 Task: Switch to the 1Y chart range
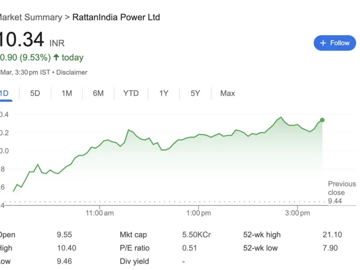pyautogui.click(x=163, y=93)
